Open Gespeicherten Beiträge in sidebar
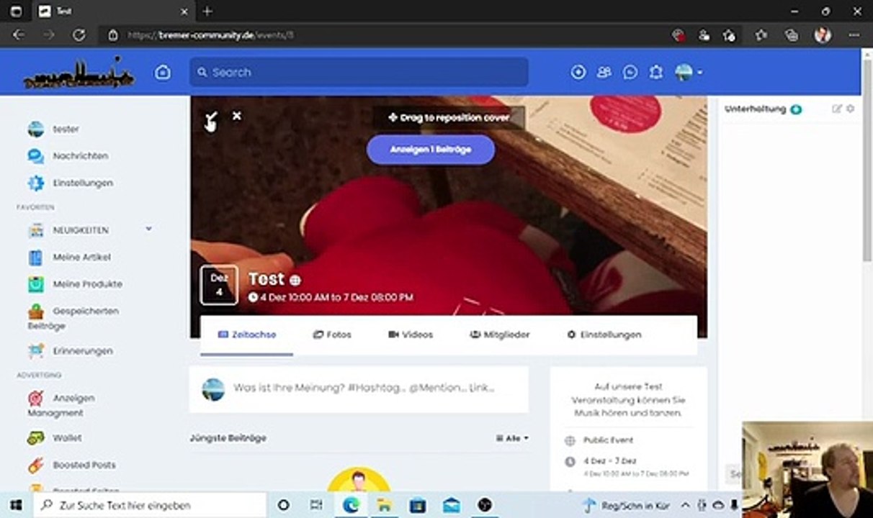 (73, 318)
